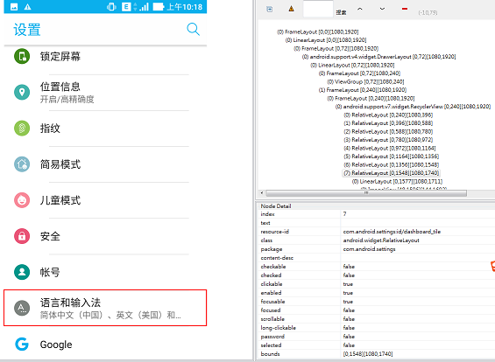Viewport: 495px width, 362px height.
Task: Tap the battery icon in phone status bar
Action: [159, 7]
